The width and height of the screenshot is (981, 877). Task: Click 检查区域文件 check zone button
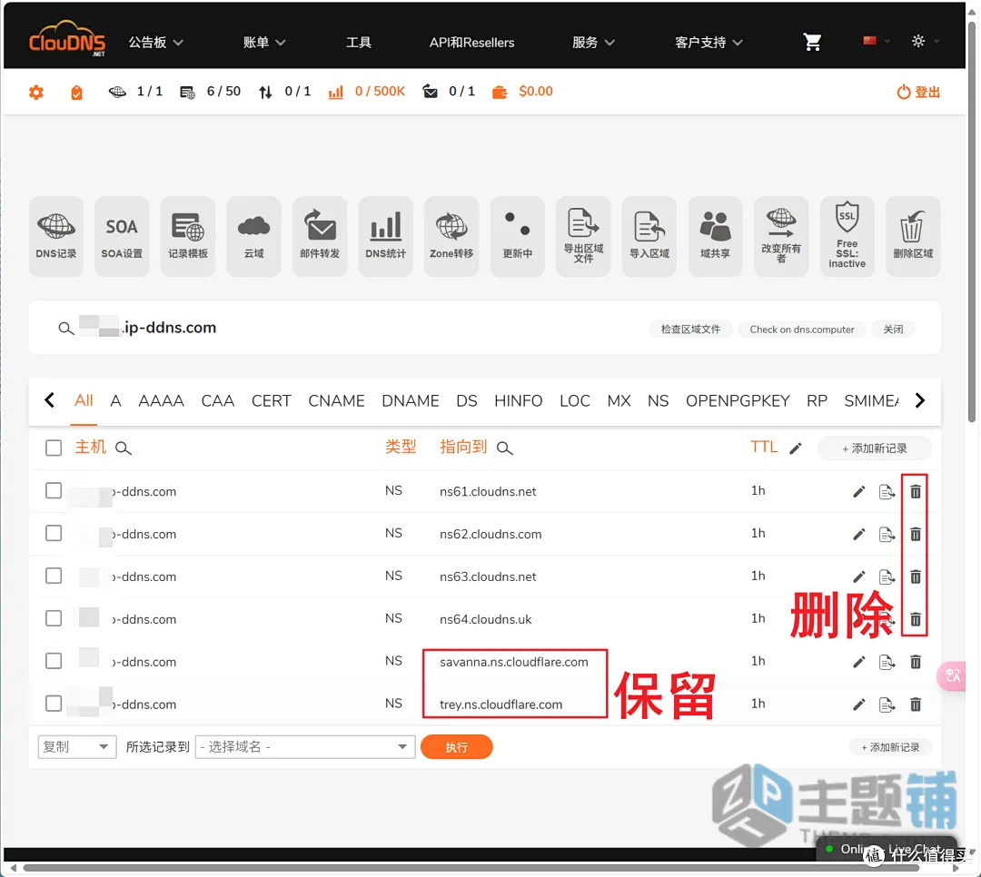(690, 329)
